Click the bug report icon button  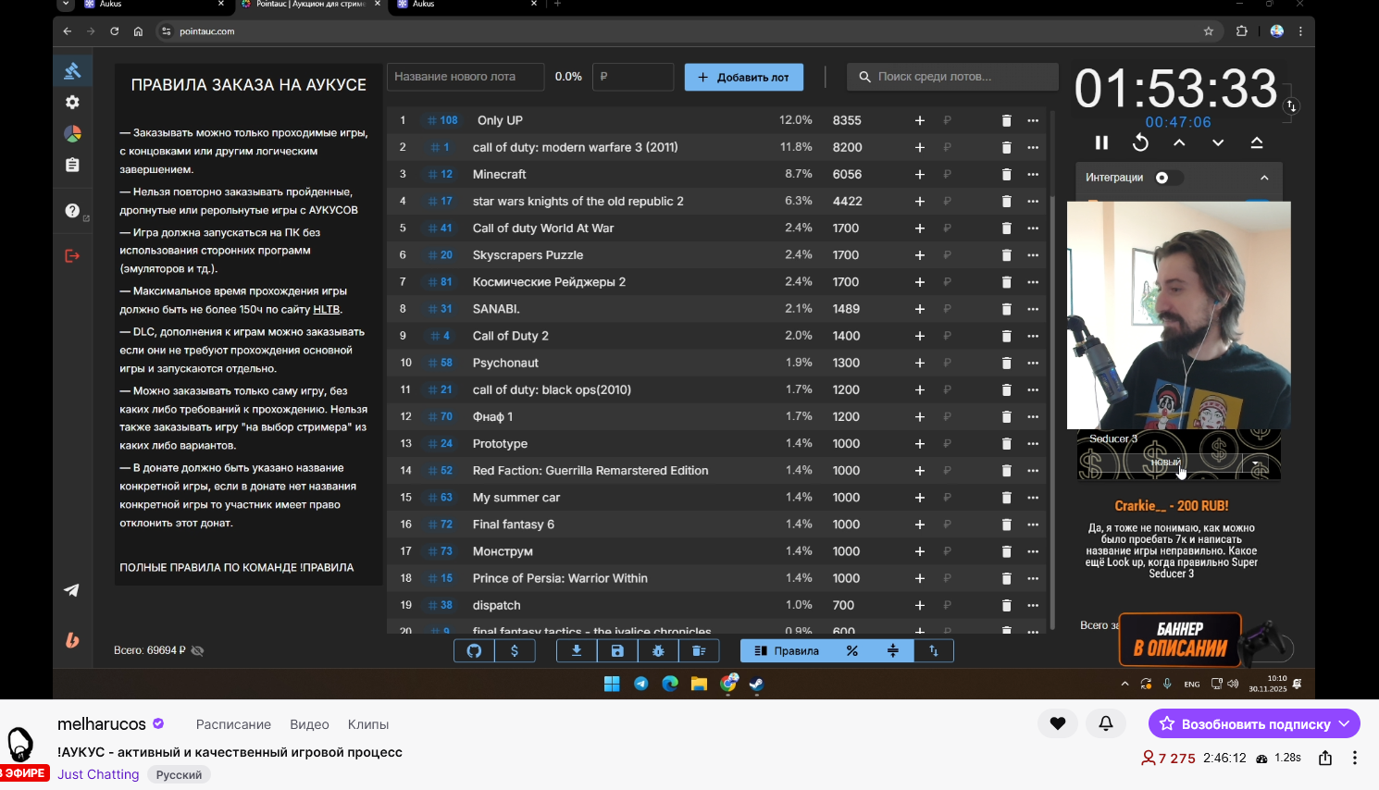pyautogui.click(x=658, y=651)
